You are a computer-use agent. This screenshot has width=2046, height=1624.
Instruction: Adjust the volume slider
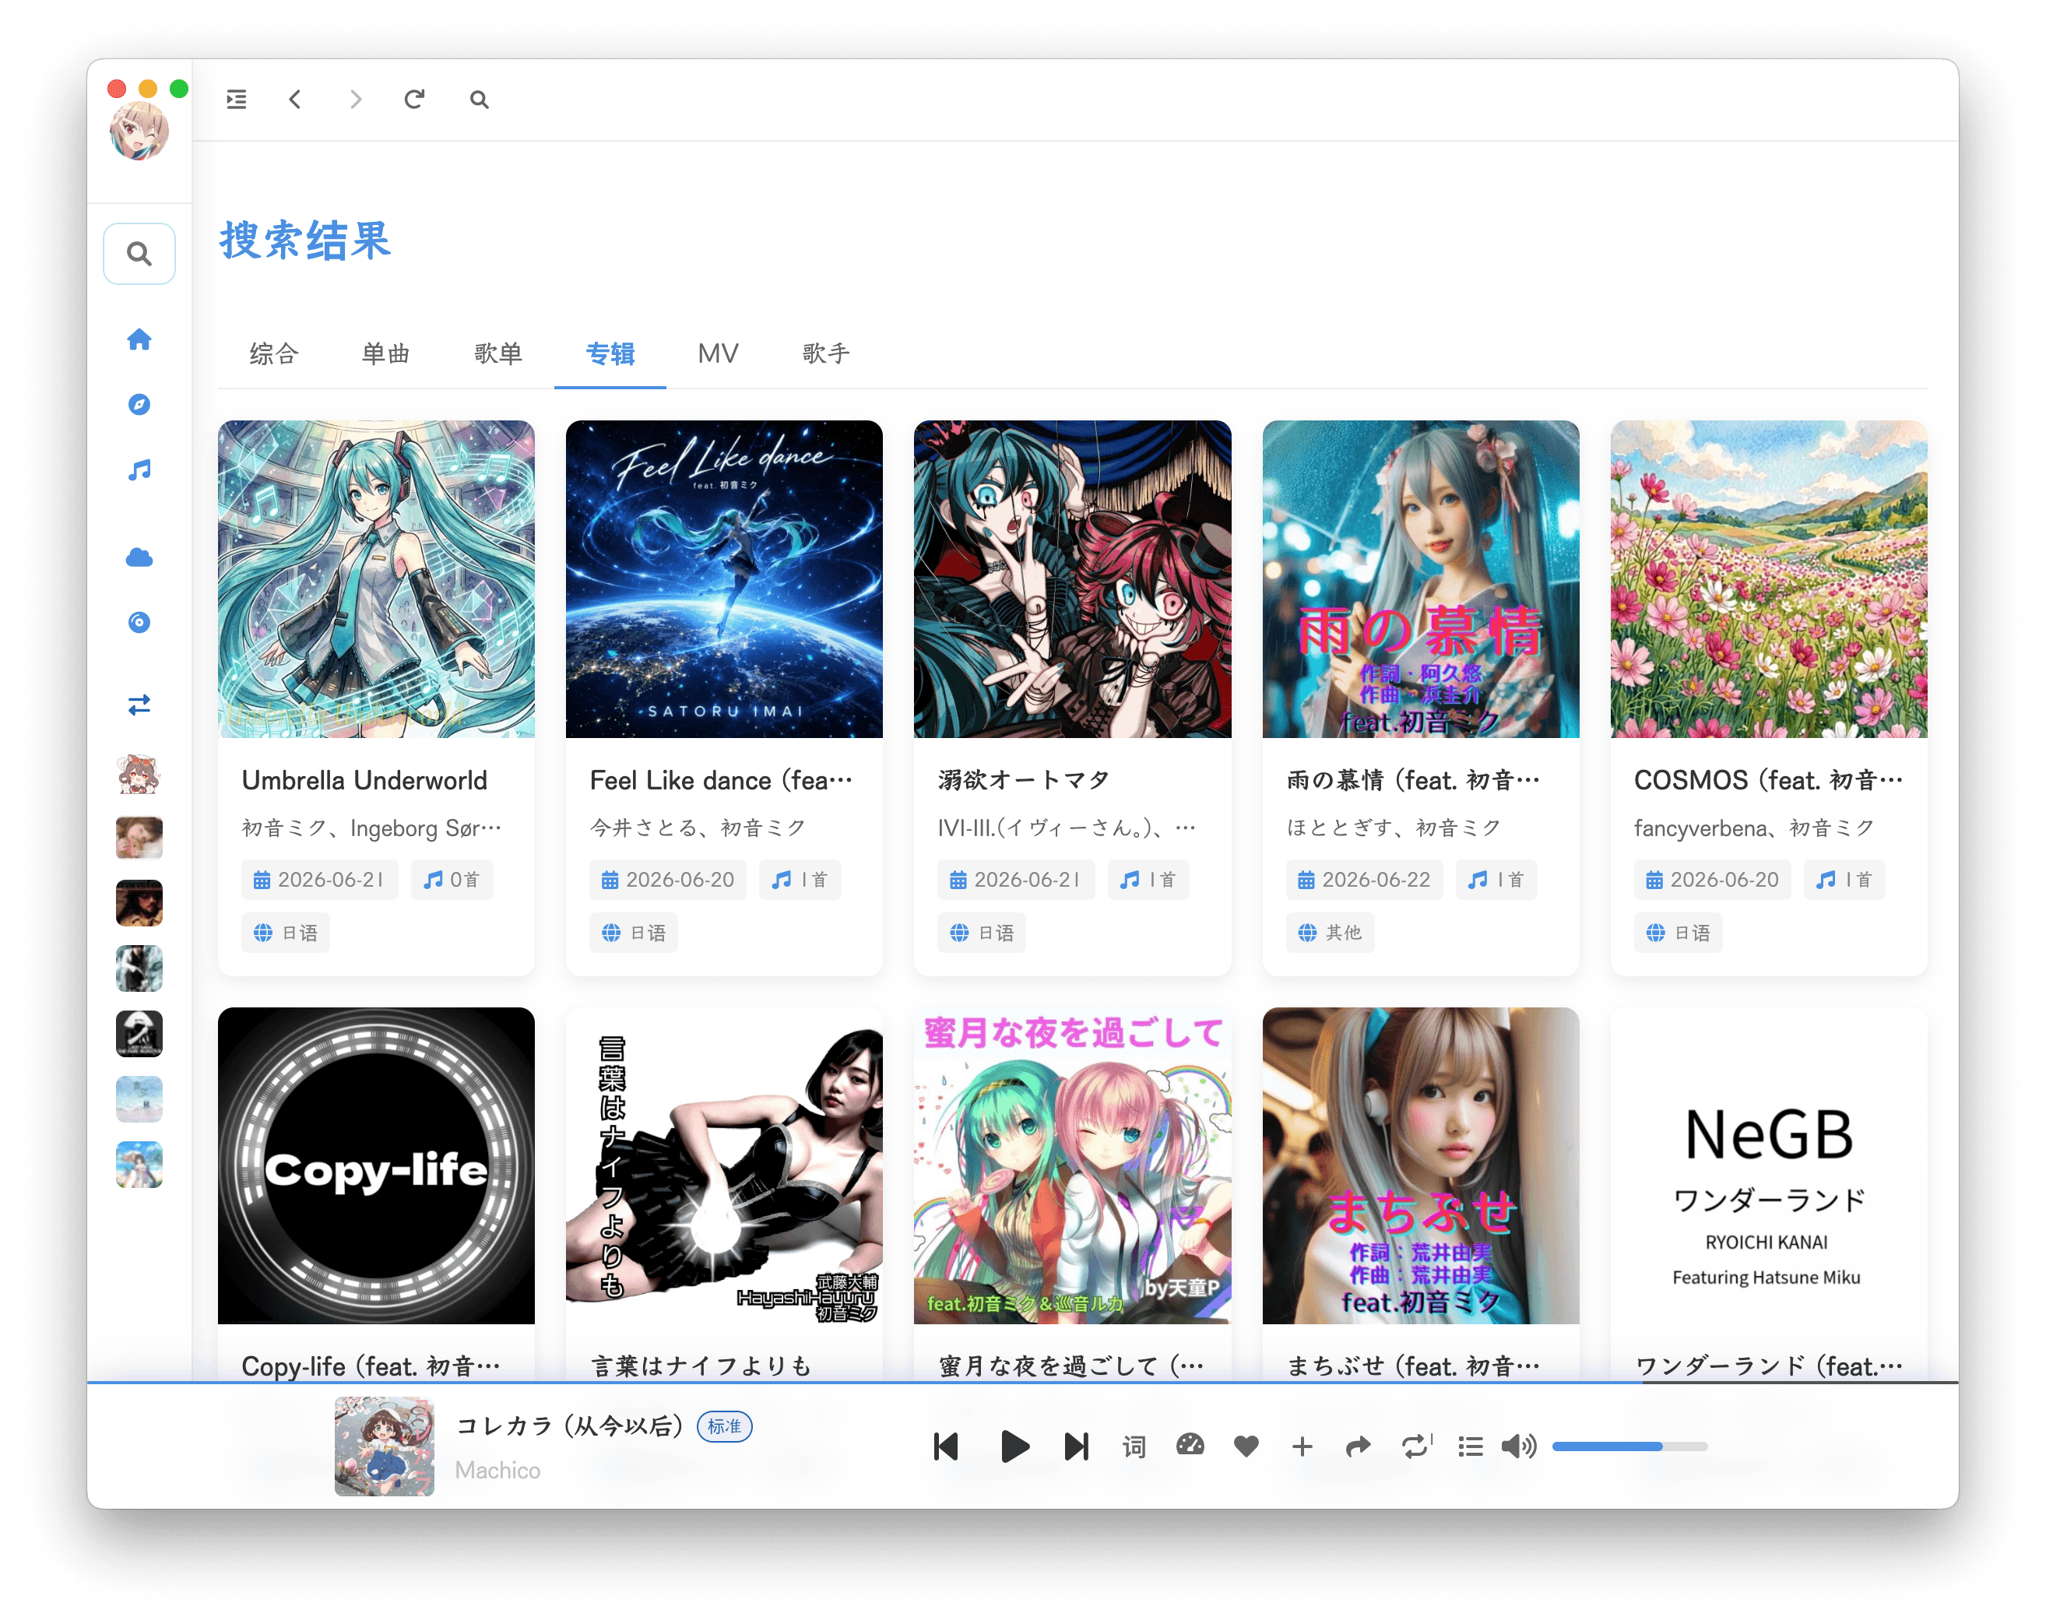point(1629,1446)
